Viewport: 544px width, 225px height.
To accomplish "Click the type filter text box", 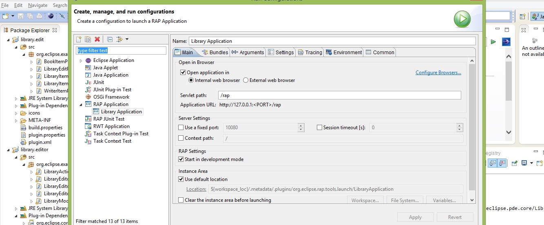I will [x=121, y=51].
